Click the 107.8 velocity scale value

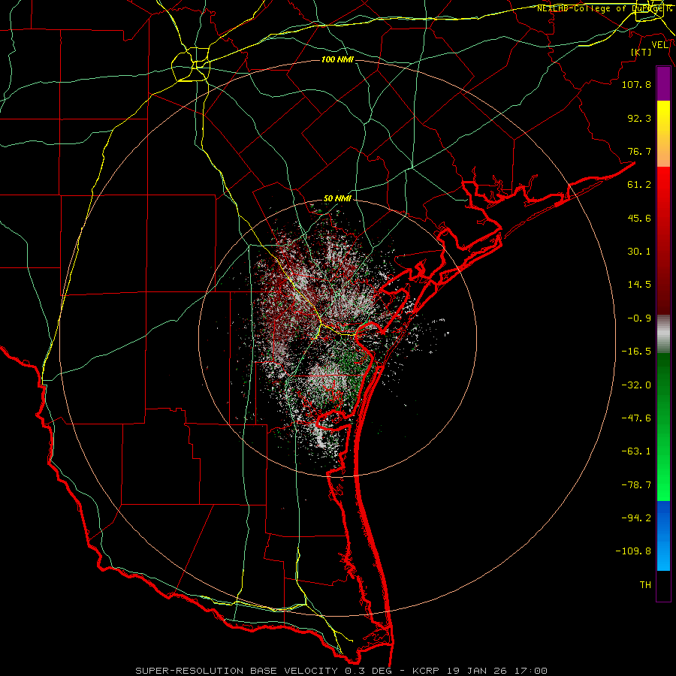pyautogui.click(x=636, y=84)
